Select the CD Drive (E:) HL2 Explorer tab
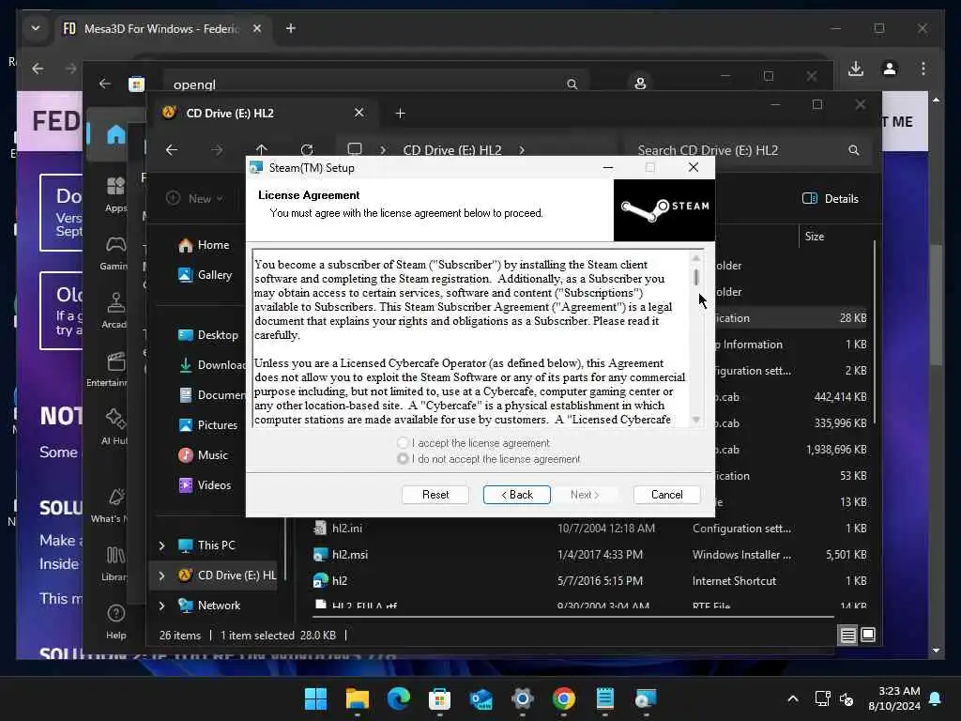 (264, 114)
